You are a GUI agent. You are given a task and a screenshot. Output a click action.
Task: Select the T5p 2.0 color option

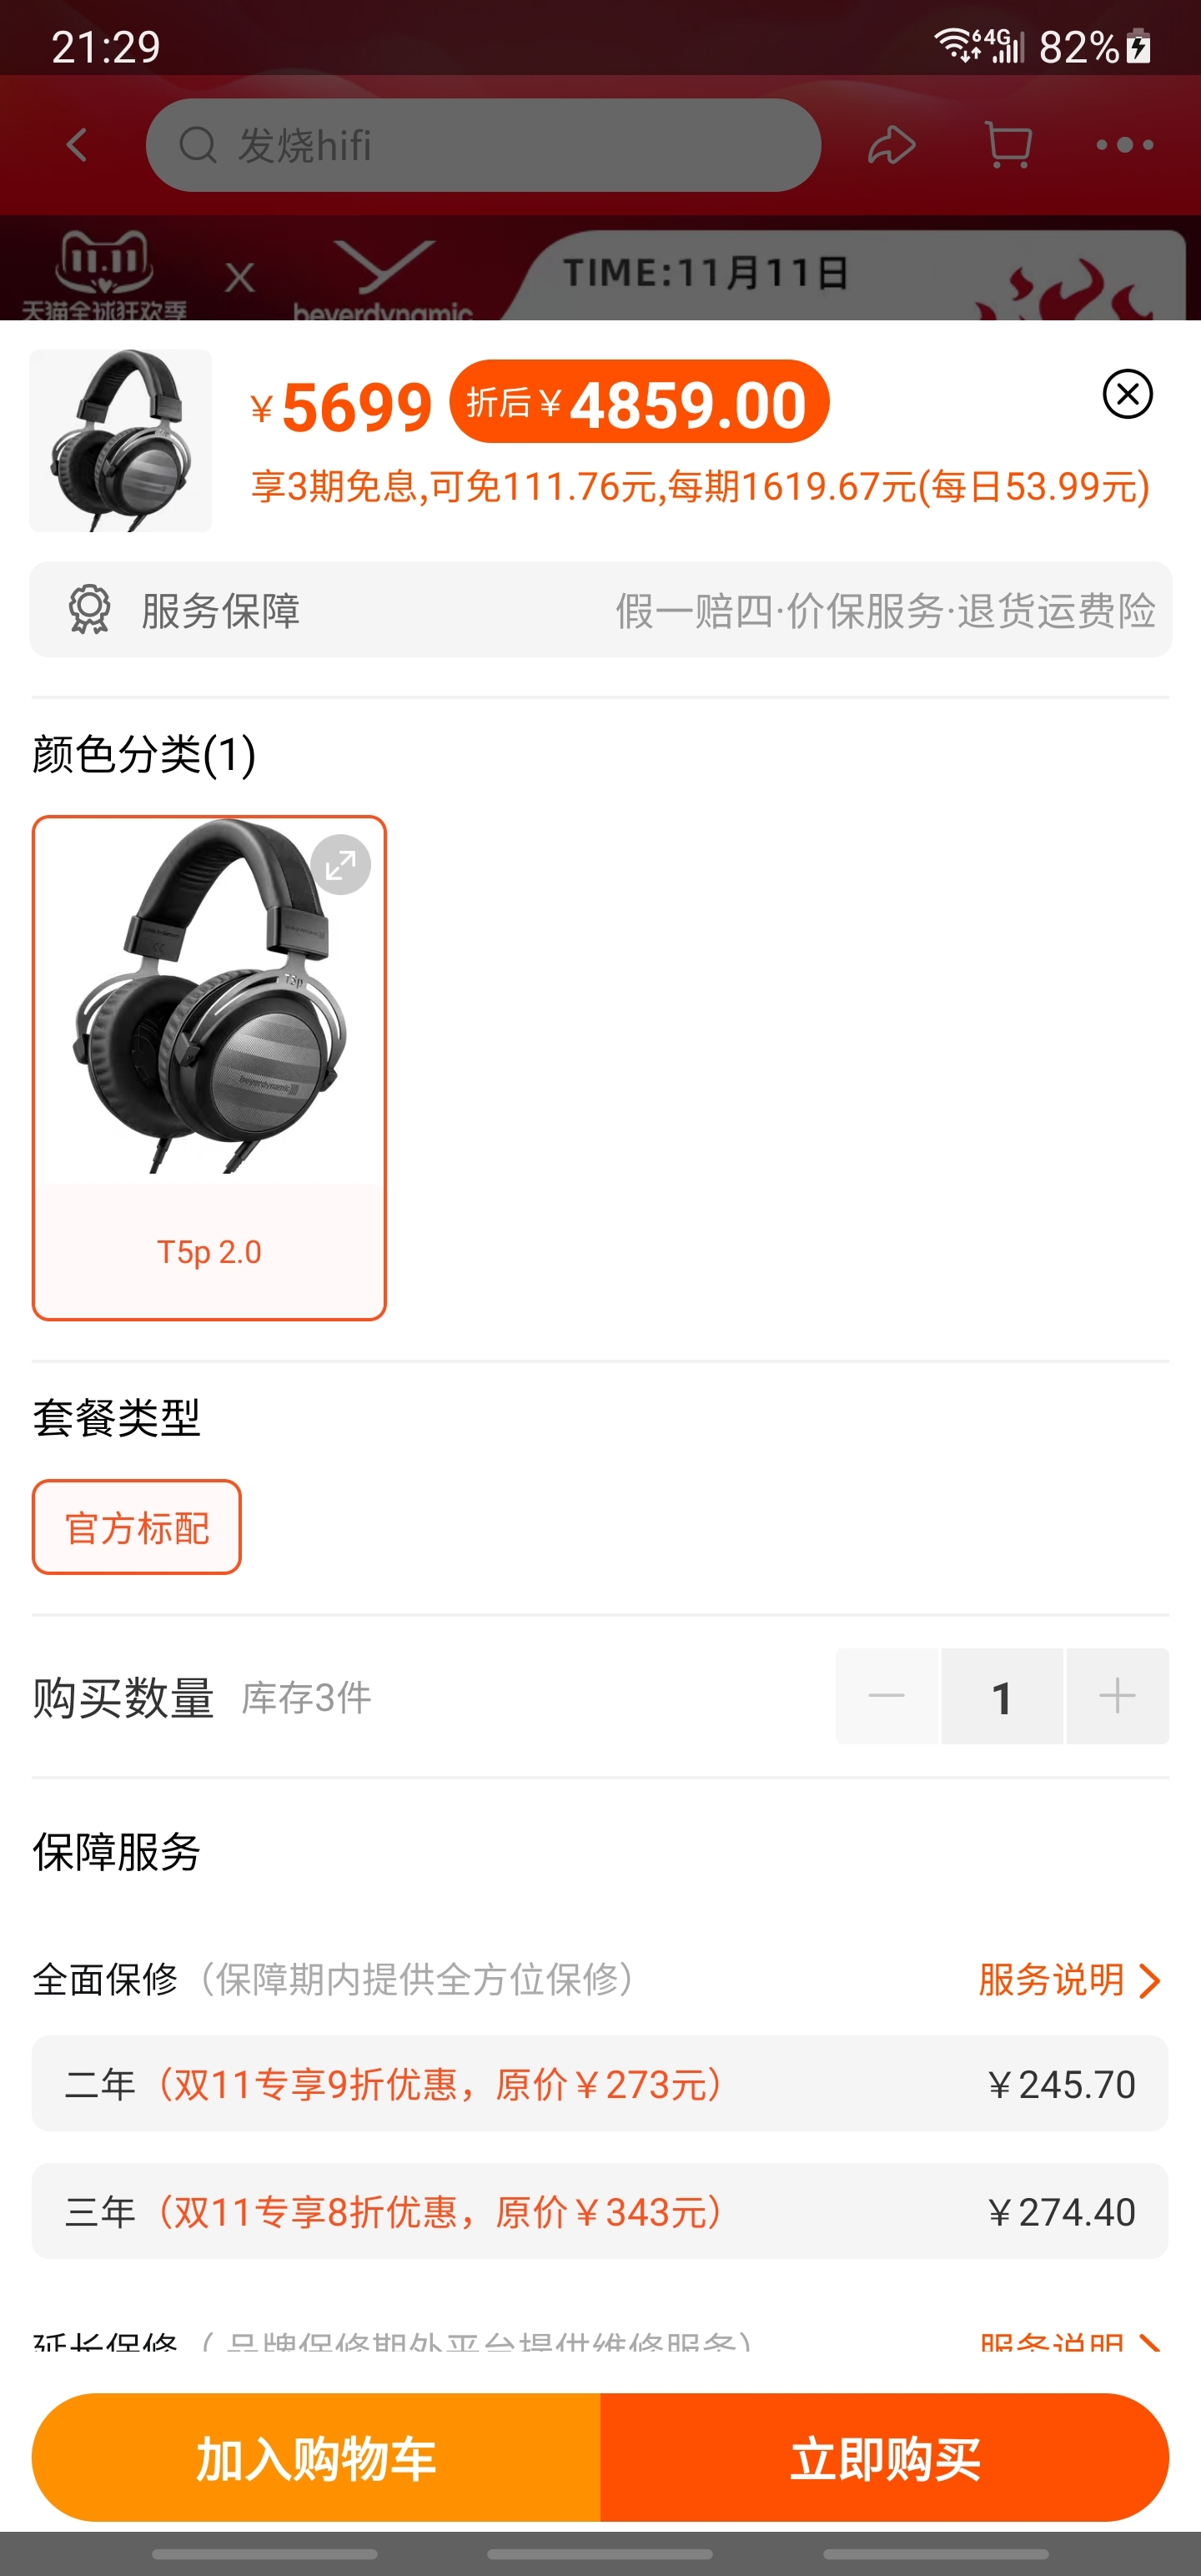[x=209, y=1068]
